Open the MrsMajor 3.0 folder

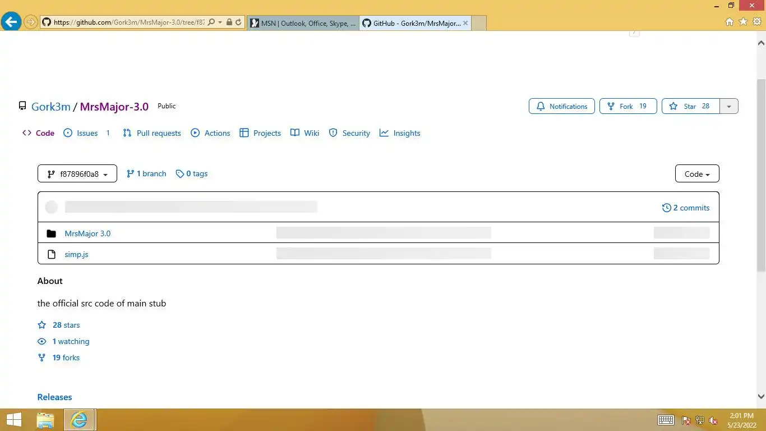pyautogui.click(x=87, y=233)
